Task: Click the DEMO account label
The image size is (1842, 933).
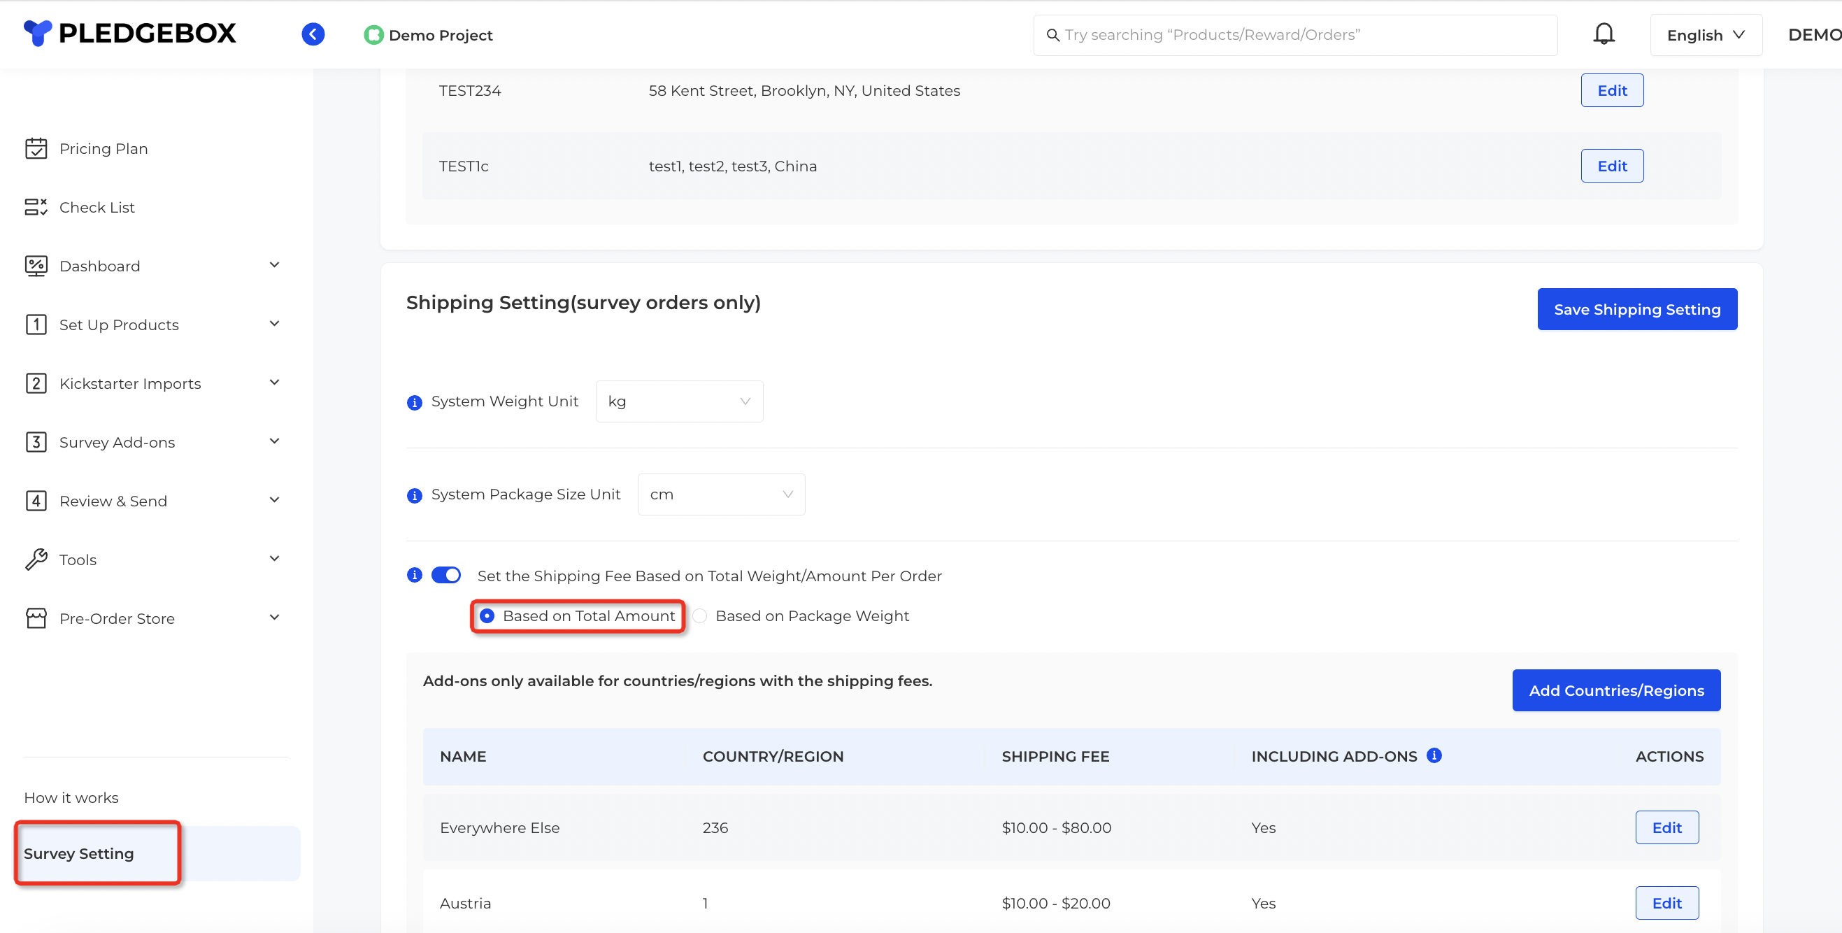Action: pos(1814,35)
